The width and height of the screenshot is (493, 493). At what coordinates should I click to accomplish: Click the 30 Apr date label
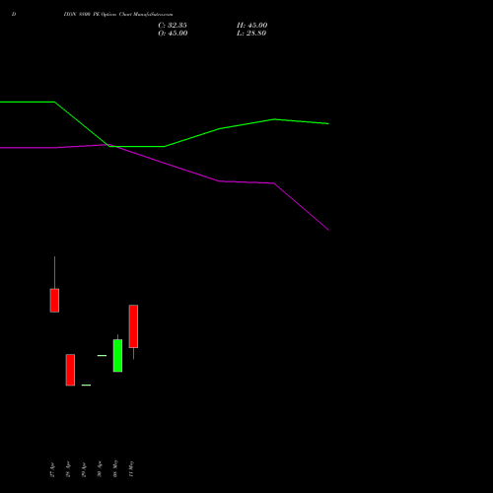coord(100,469)
